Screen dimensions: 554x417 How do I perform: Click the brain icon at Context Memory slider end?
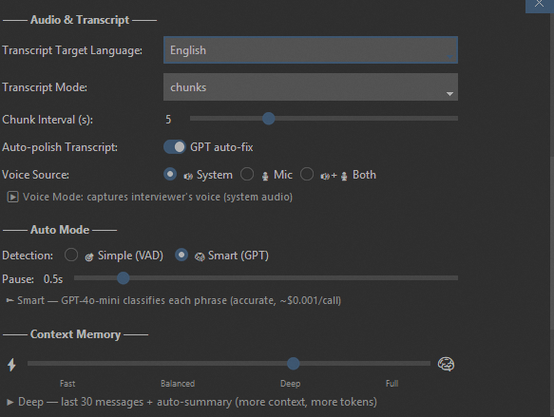[x=446, y=364]
